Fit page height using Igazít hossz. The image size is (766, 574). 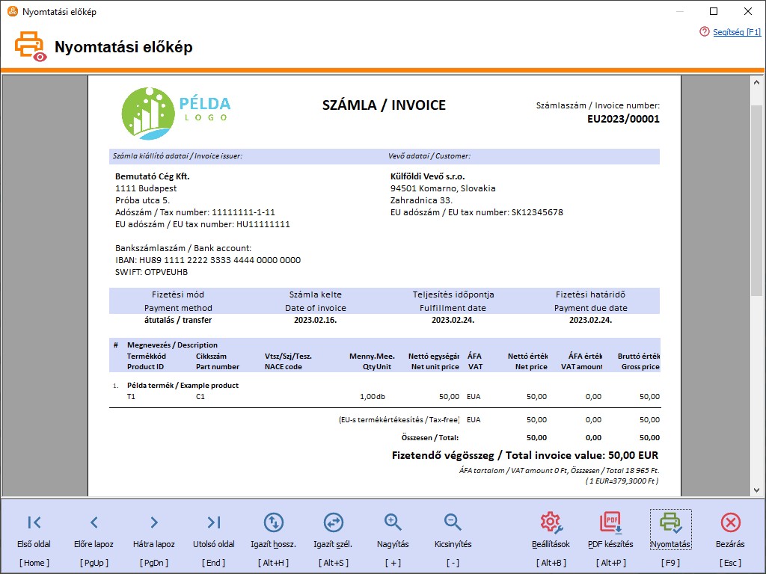pyautogui.click(x=273, y=531)
